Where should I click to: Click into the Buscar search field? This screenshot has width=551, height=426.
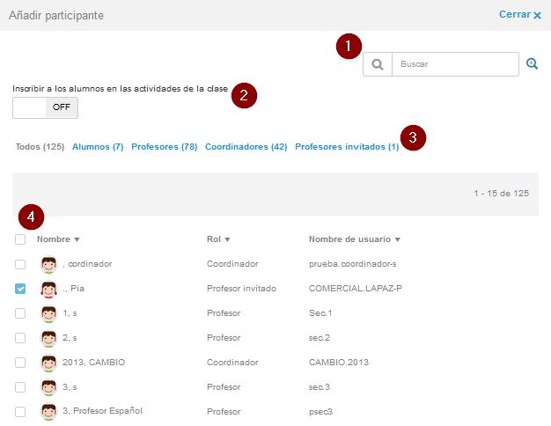pyautogui.click(x=454, y=64)
